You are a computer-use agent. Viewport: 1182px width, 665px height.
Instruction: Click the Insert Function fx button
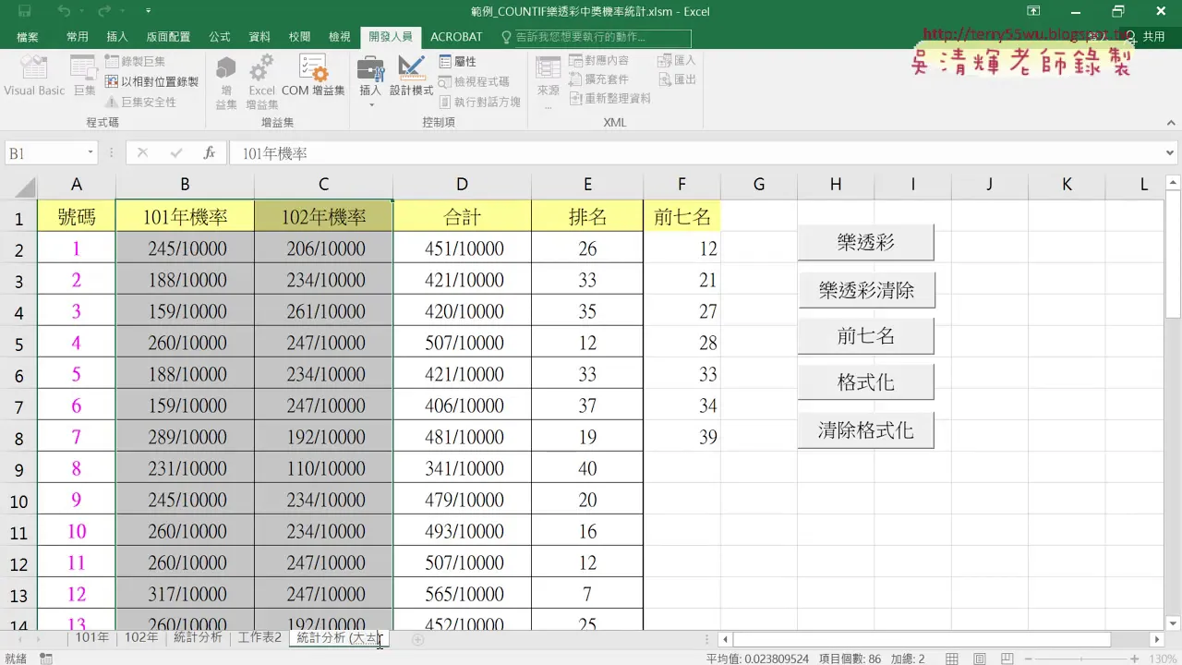pos(210,153)
